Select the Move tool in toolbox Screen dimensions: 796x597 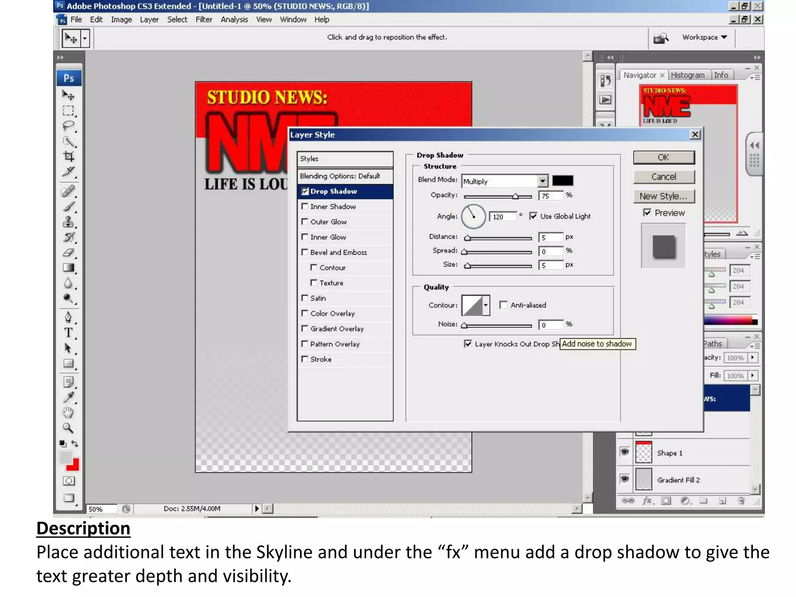(68, 95)
